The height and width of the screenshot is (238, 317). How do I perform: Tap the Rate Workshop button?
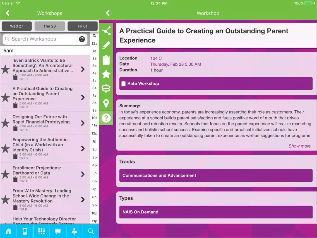coord(216,84)
